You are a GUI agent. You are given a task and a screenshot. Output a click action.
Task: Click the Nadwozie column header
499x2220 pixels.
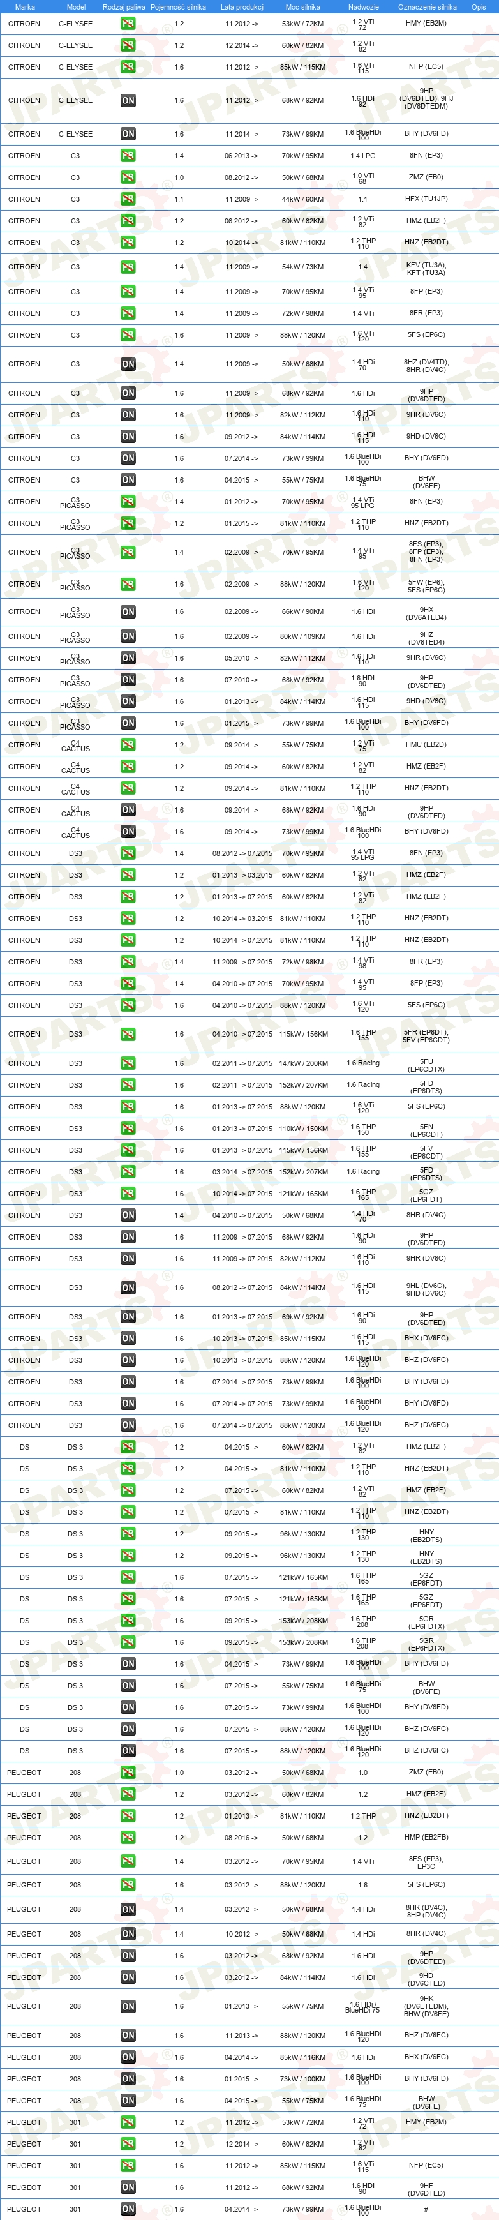click(x=363, y=7)
